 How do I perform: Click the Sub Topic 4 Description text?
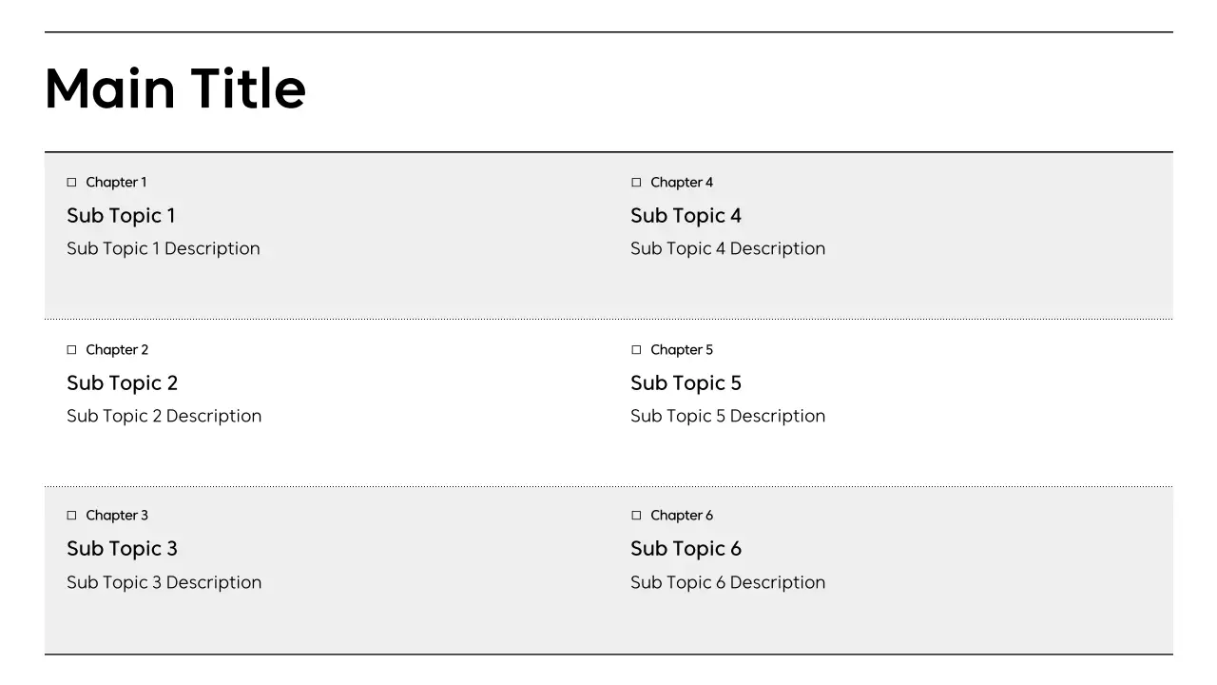[x=727, y=249]
